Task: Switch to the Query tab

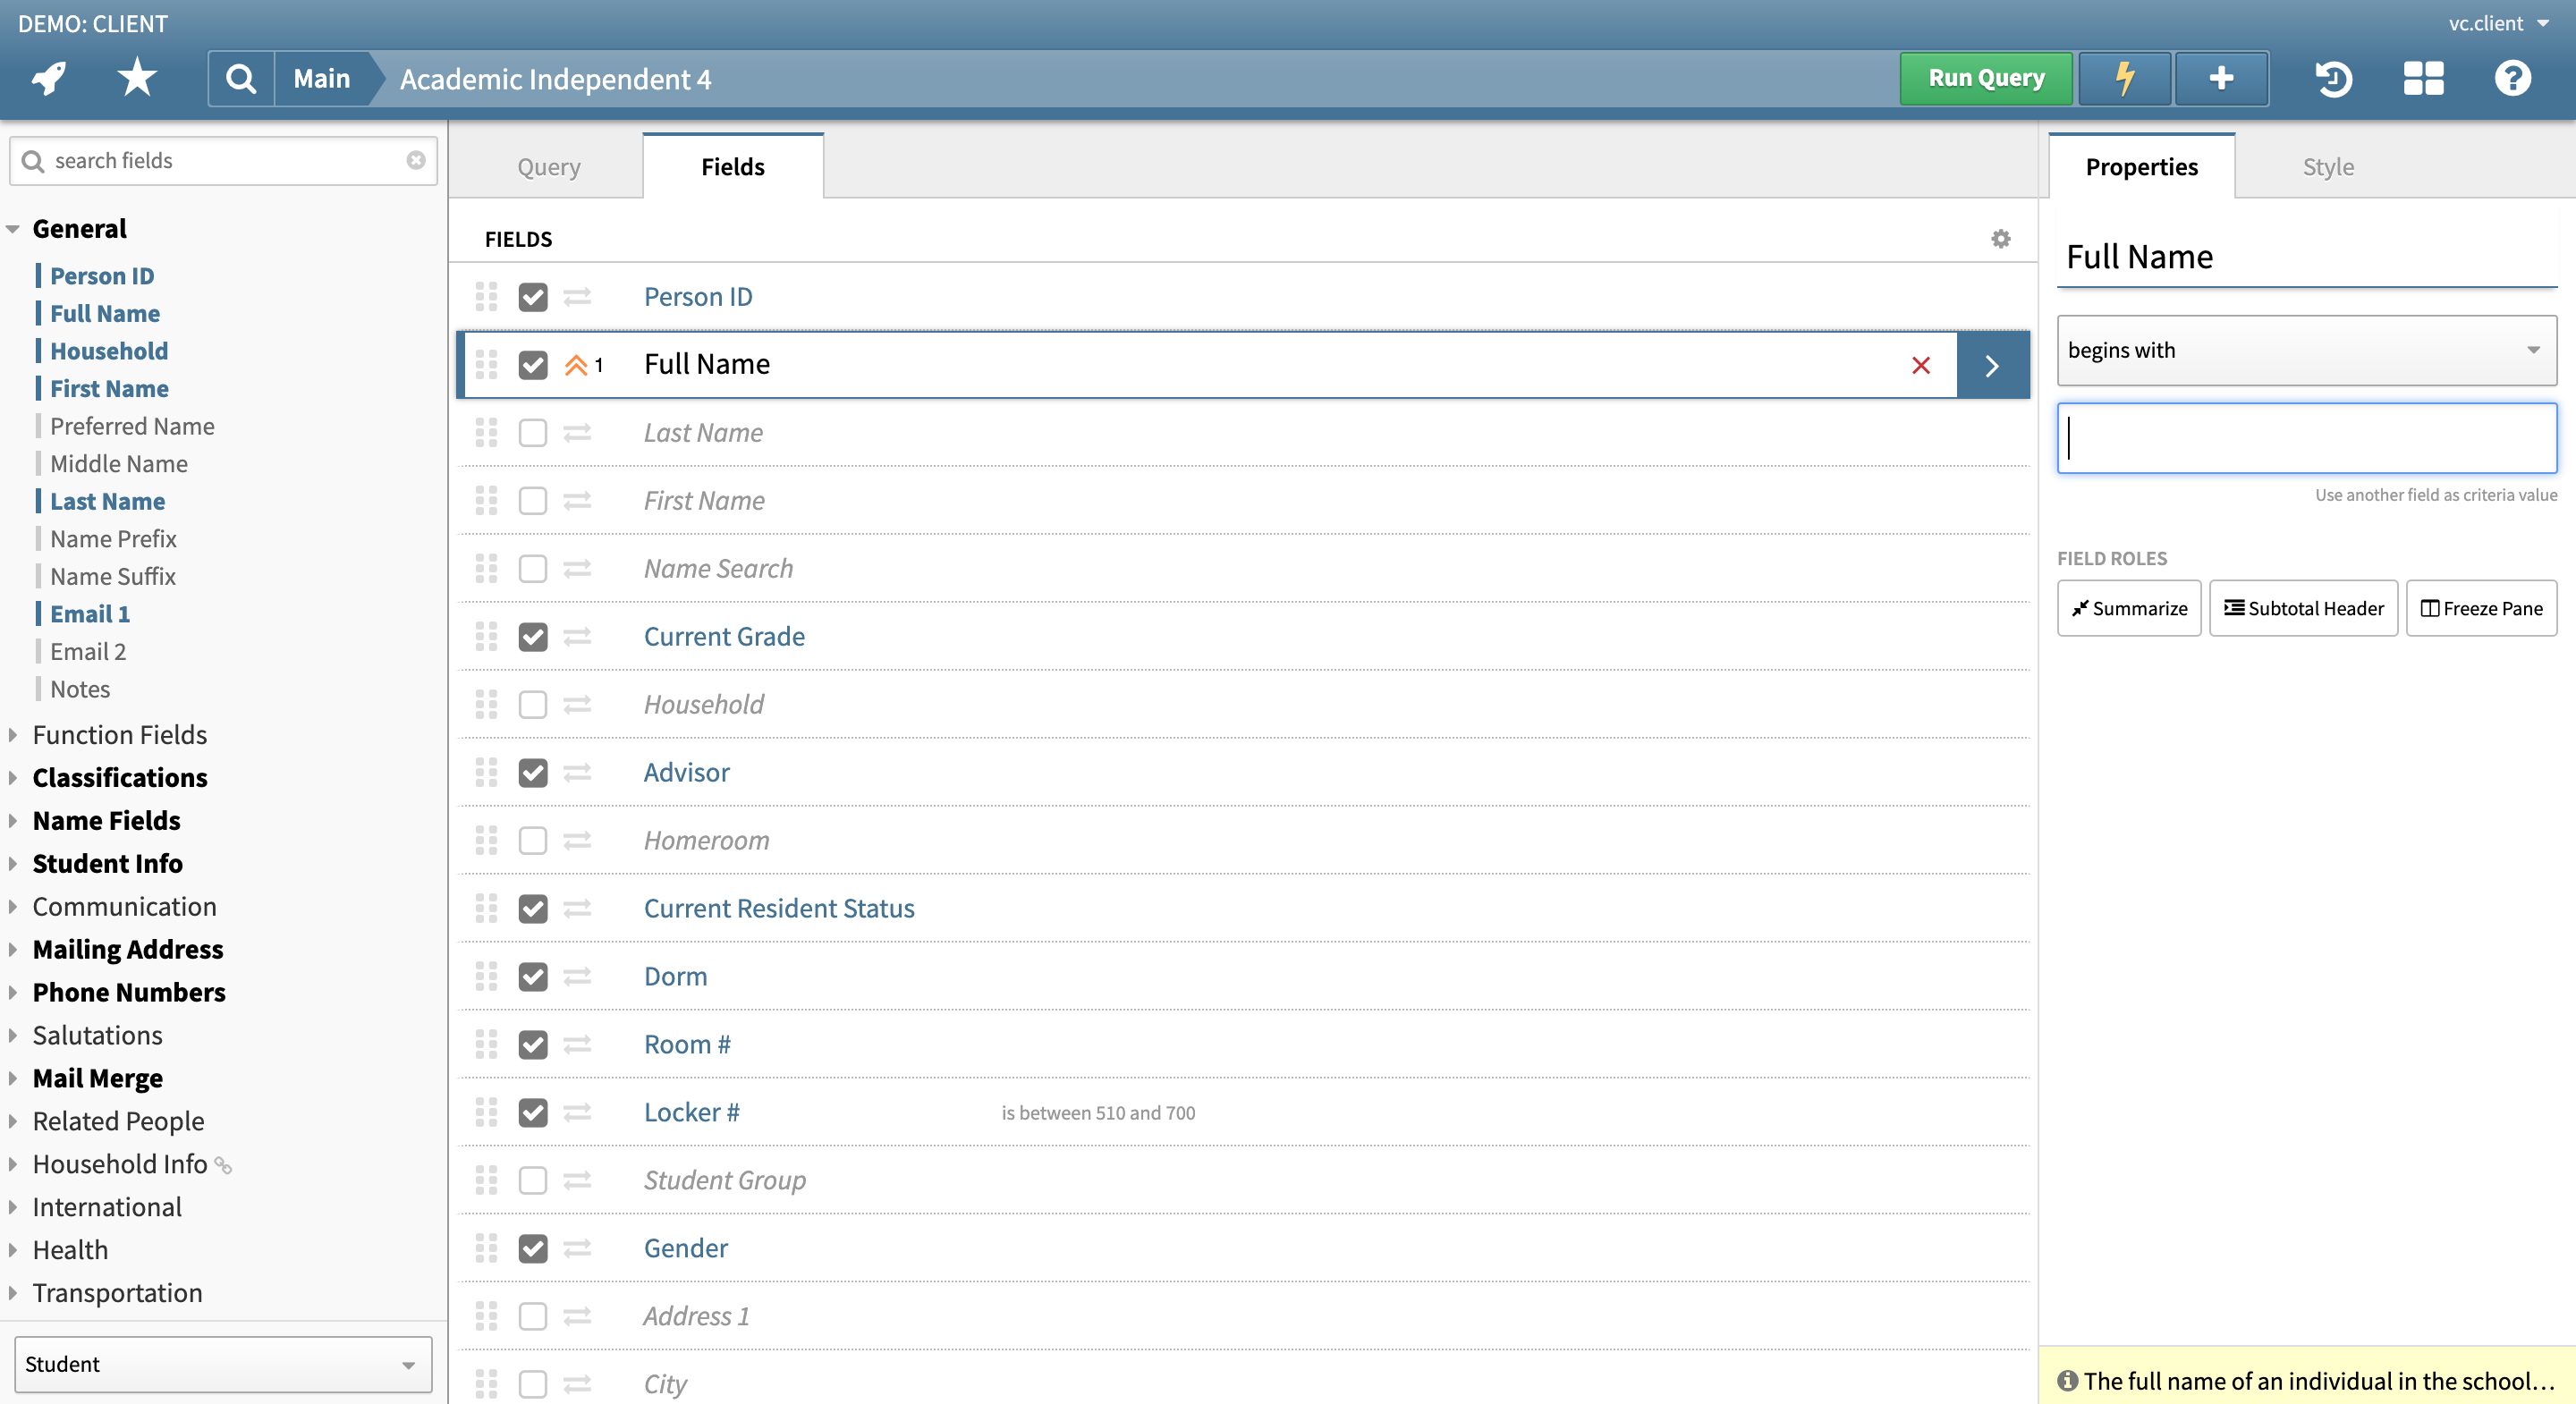Action: point(548,167)
